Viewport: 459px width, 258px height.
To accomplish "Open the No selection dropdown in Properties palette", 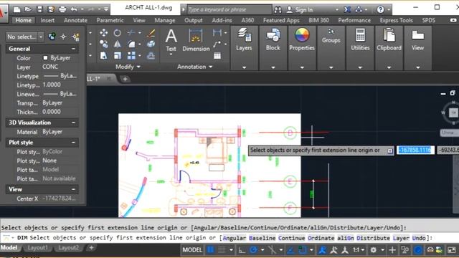I will click(41, 37).
